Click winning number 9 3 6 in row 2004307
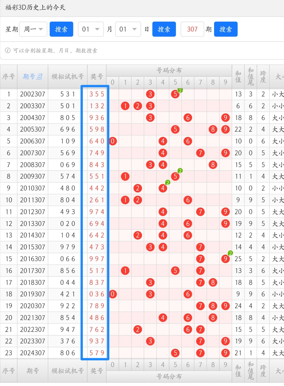This screenshot has height=386, width=284. point(97,118)
